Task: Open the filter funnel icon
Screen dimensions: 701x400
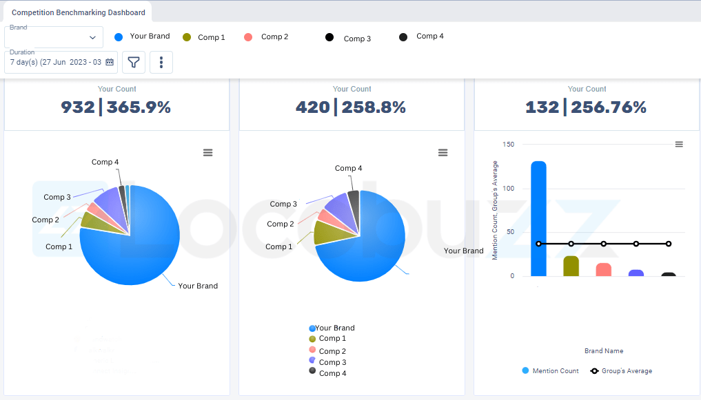Action: coord(134,62)
